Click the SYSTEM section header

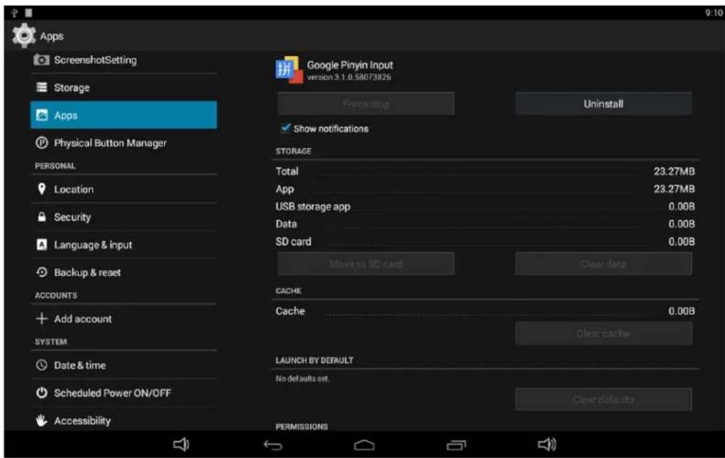tap(51, 342)
